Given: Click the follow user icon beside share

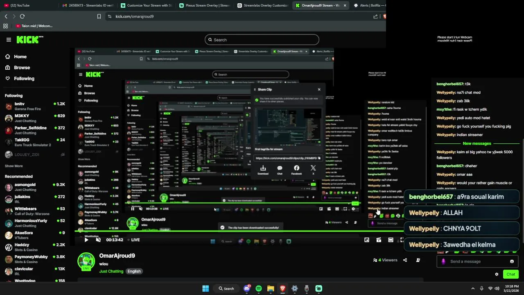Looking at the screenshot, I should 418,260.
